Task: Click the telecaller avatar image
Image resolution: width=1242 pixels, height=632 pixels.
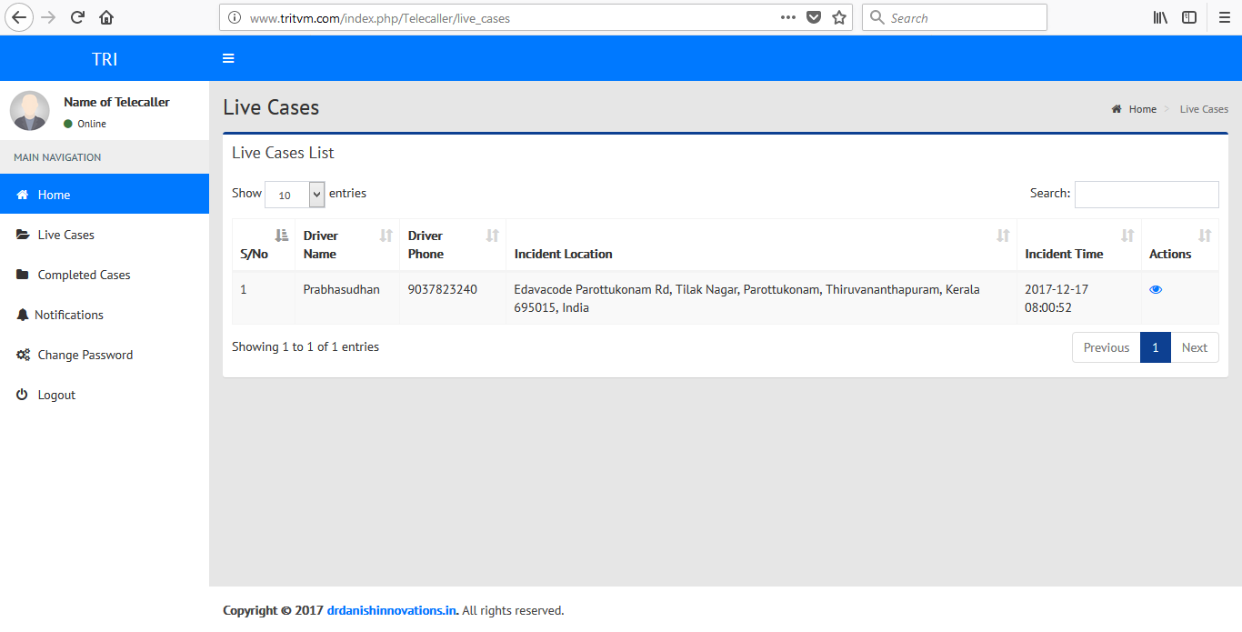Action: (x=30, y=111)
